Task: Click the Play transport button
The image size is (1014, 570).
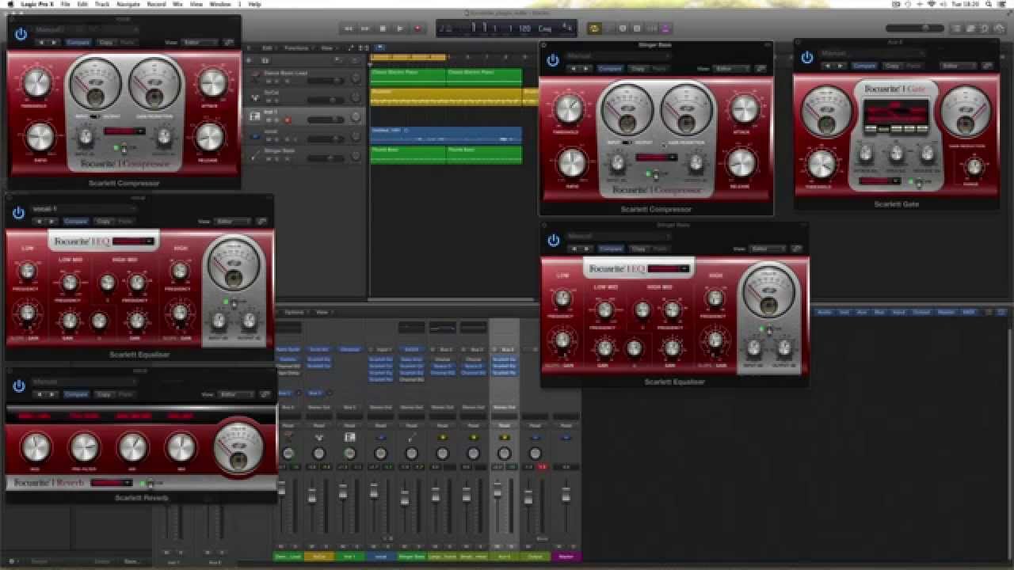Action: 400,28
